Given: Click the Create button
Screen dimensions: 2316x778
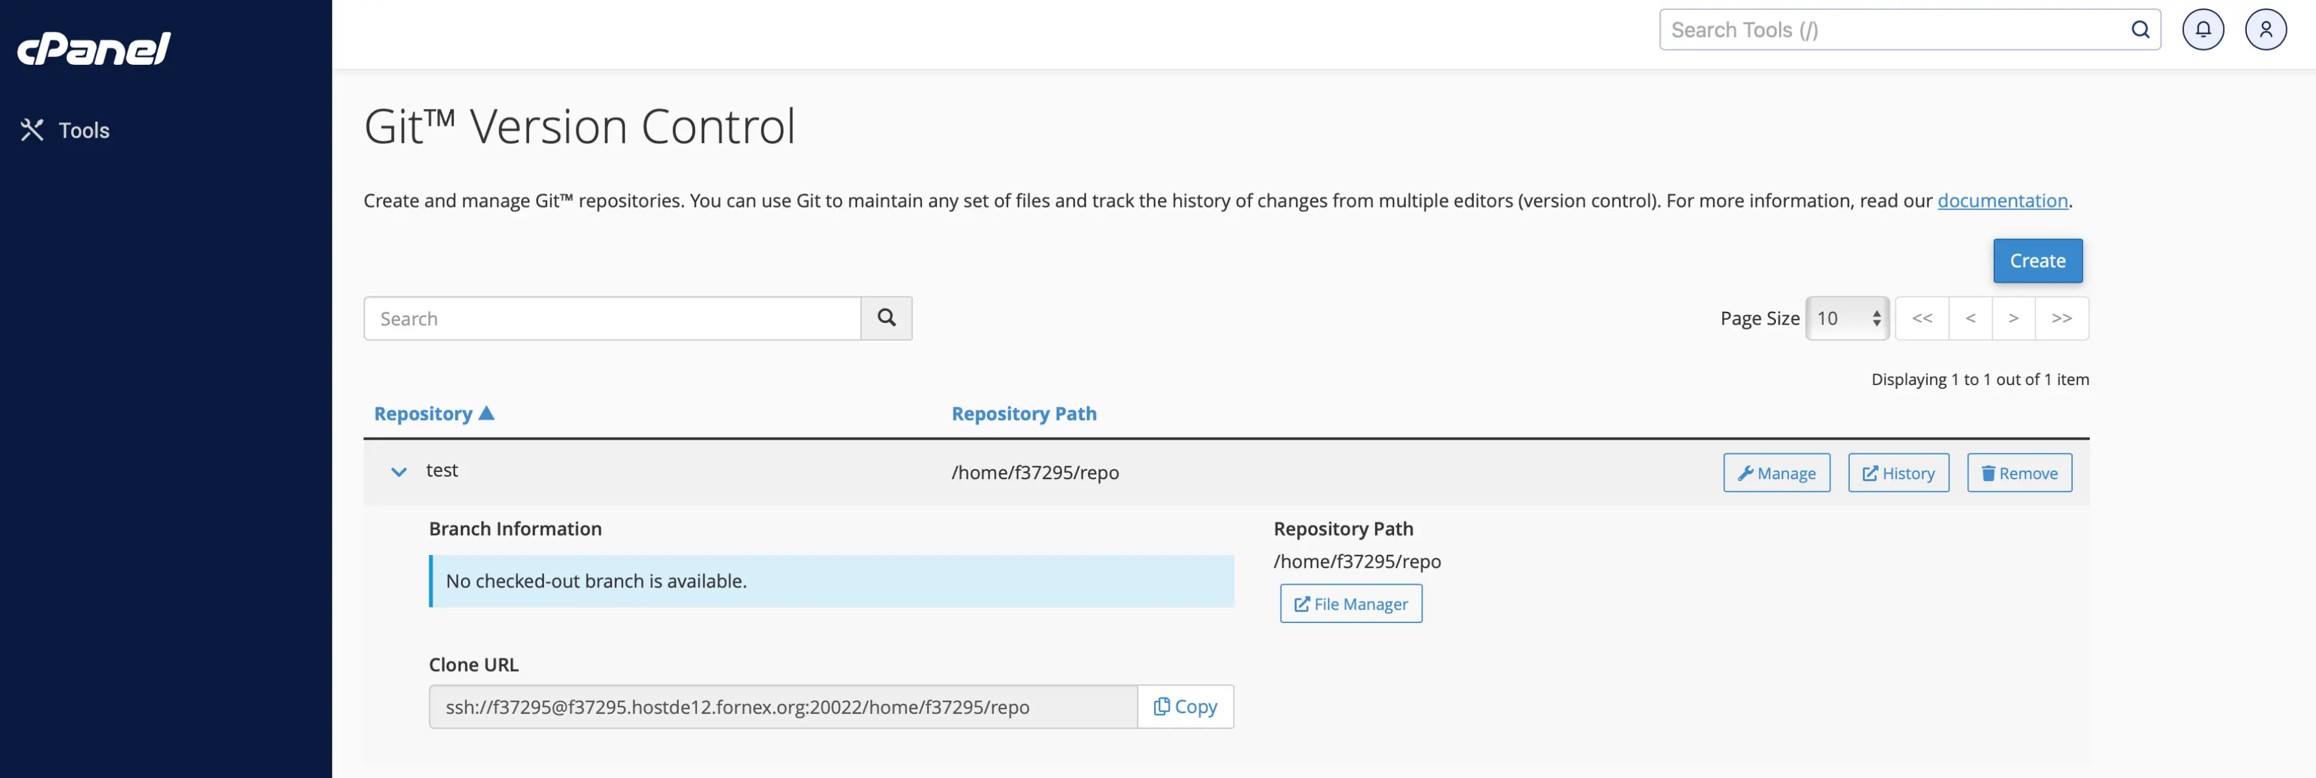Looking at the screenshot, I should [2037, 261].
